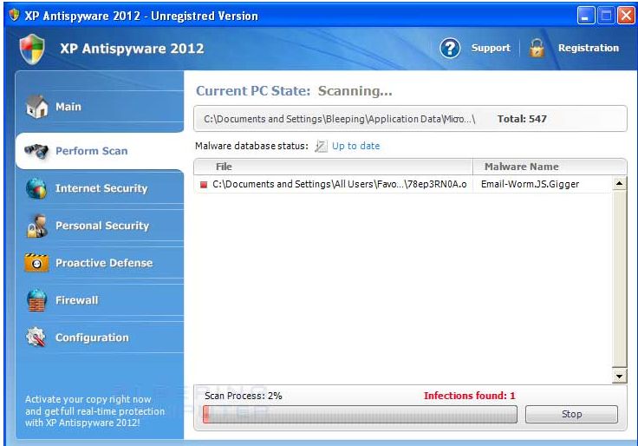The height and width of the screenshot is (446, 638).
Task: Click the Infections found: 1 text
Action: pos(469,396)
